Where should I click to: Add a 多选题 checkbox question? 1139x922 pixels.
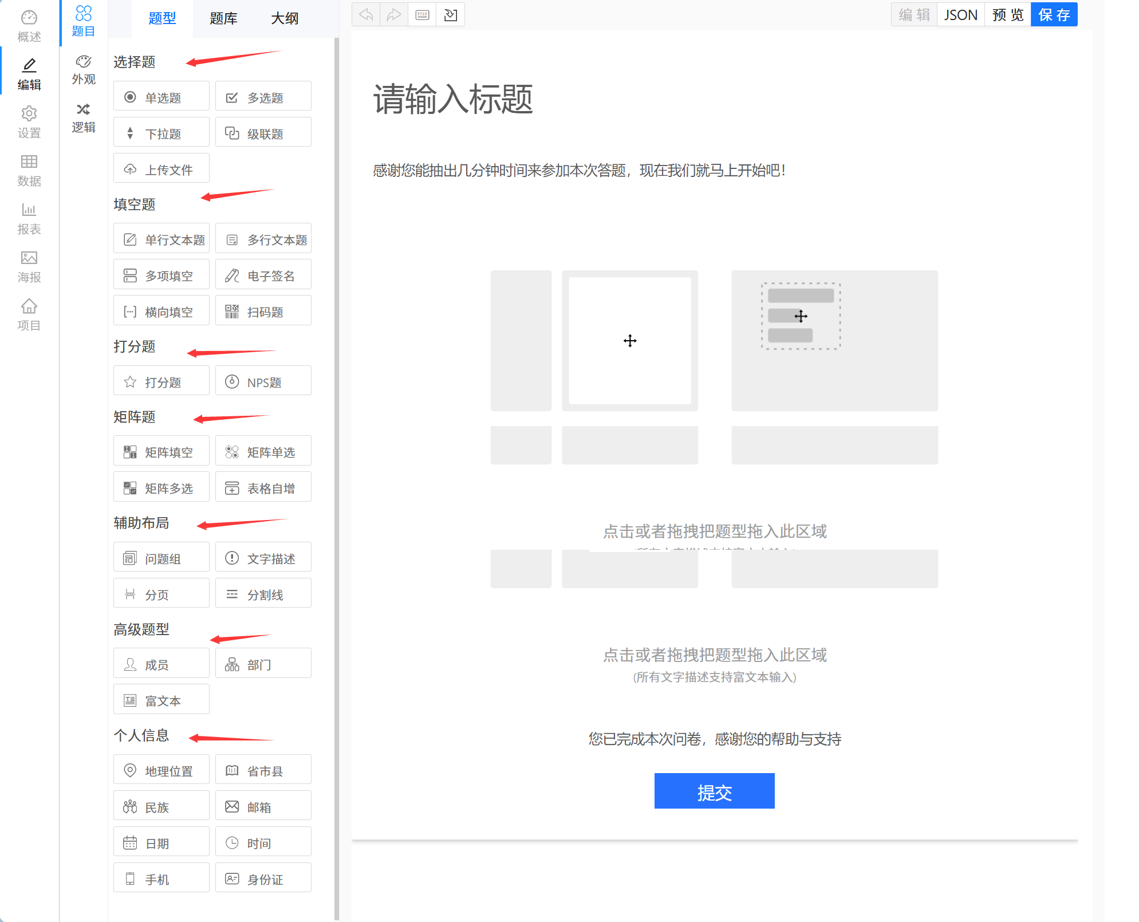pyautogui.click(x=263, y=97)
